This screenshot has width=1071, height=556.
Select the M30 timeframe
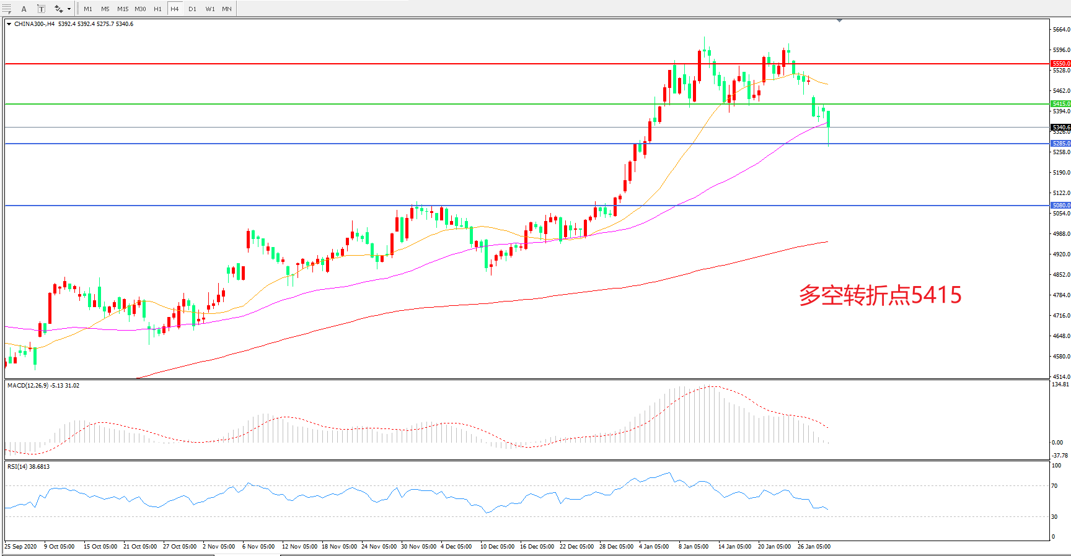141,9
